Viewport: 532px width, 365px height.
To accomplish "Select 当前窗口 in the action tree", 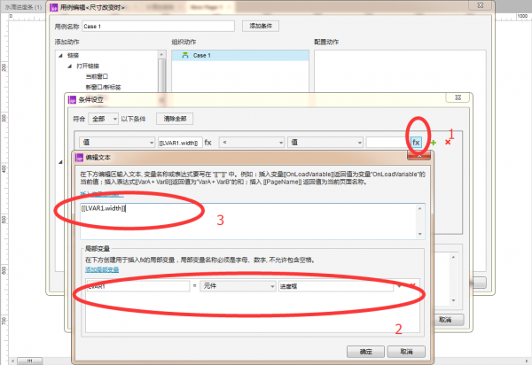I will 97,76.
